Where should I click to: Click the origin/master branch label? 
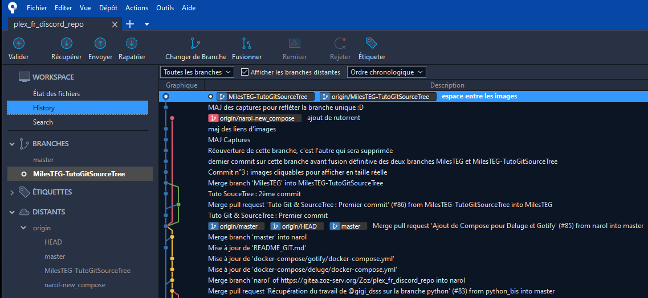(237, 226)
